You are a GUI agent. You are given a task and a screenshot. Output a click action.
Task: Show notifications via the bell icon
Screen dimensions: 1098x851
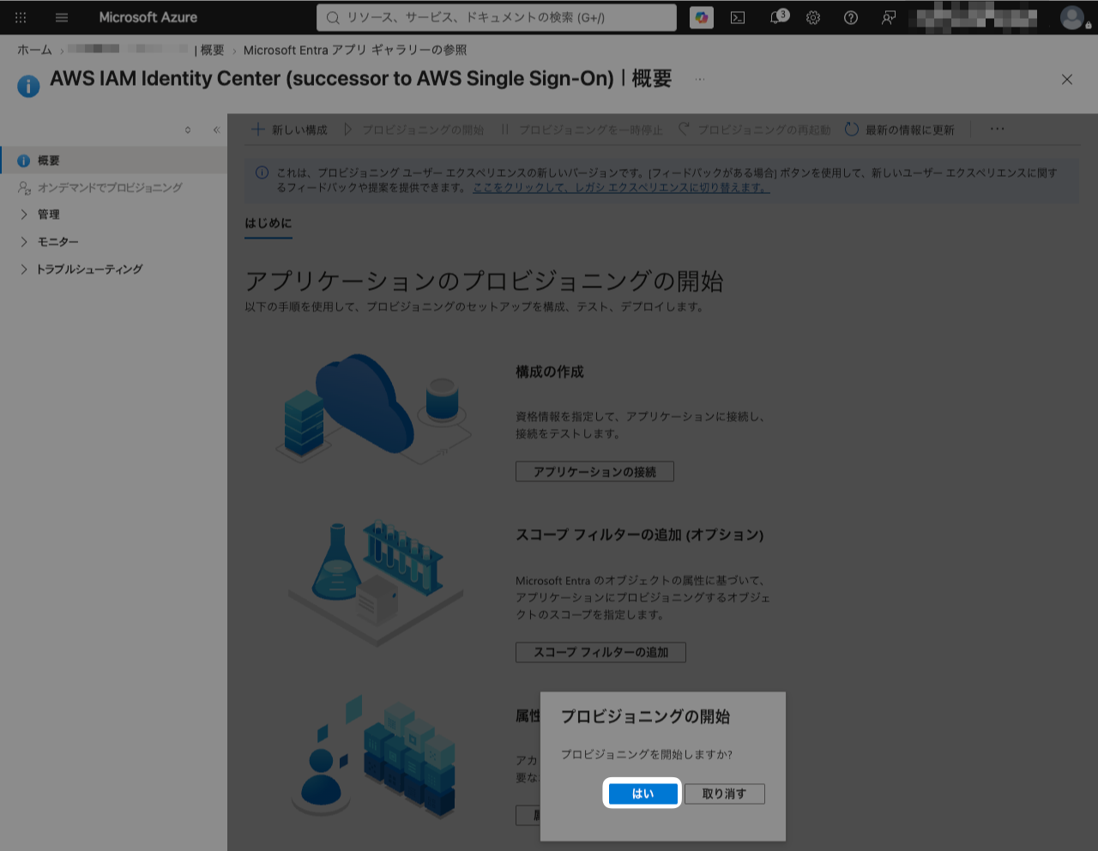click(x=777, y=17)
